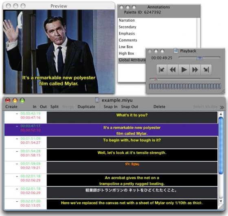This screenshot has height=216, width=228.
Task: Collapse the 00:00:42:19 subtitle row
Action: tap(17, 114)
